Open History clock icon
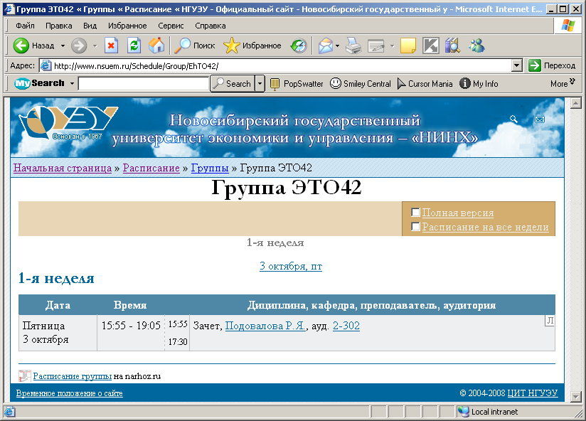This screenshot has height=421, width=586. (299, 46)
